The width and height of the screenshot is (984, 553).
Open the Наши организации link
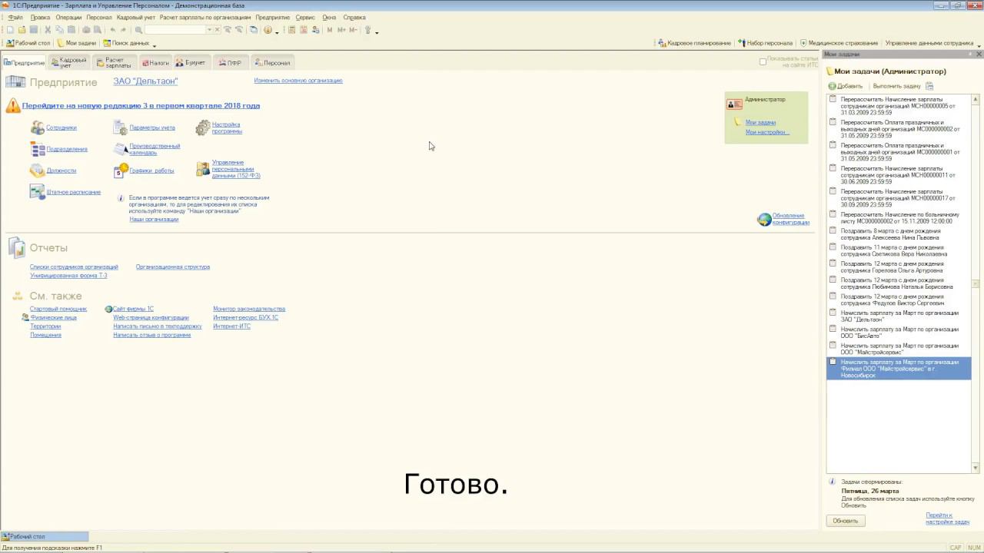click(x=154, y=220)
